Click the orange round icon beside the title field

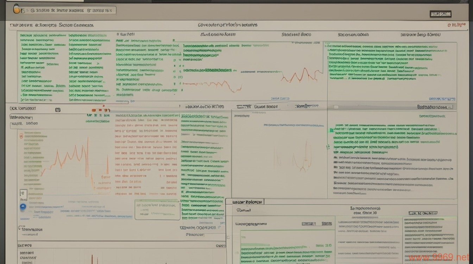(17, 10)
